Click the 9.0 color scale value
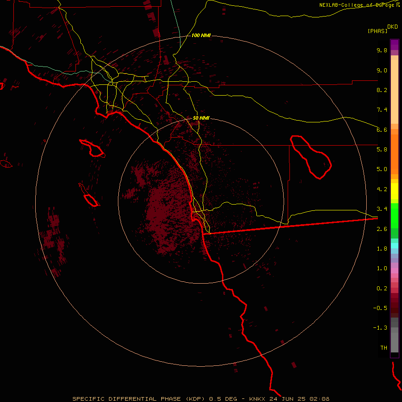Image resolution: width=402 pixels, height=402 pixels. click(382, 70)
